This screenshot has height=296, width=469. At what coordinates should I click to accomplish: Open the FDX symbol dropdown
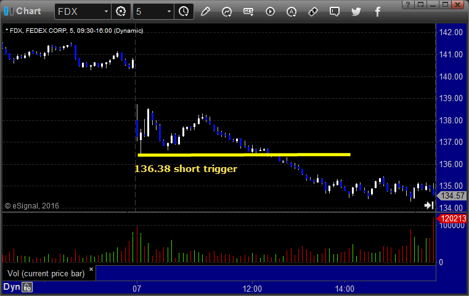pyautogui.click(x=106, y=11)
